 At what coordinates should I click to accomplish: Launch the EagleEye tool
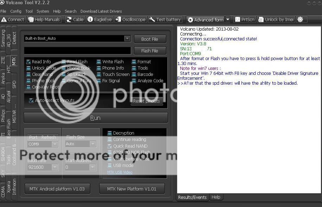(100, 20)
